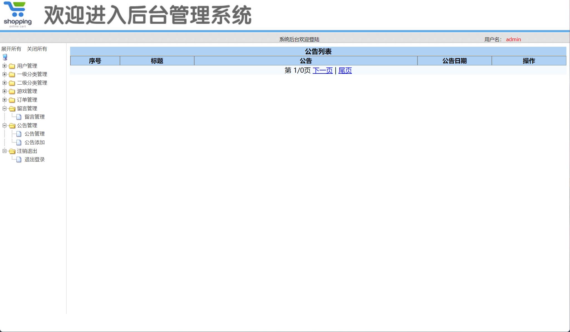
Task: Click the document icon beside 退出登录
Action: [18, 159]
